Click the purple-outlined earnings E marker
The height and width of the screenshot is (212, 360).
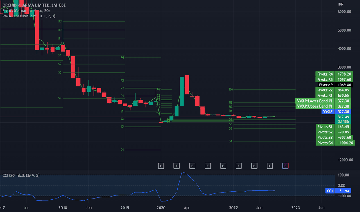tap(285, 166)
